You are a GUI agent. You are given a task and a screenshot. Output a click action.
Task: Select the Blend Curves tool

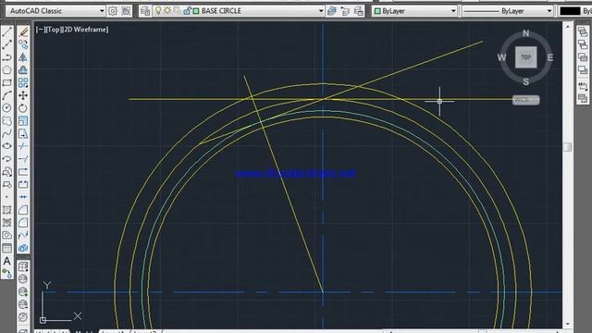click(23, 235)
